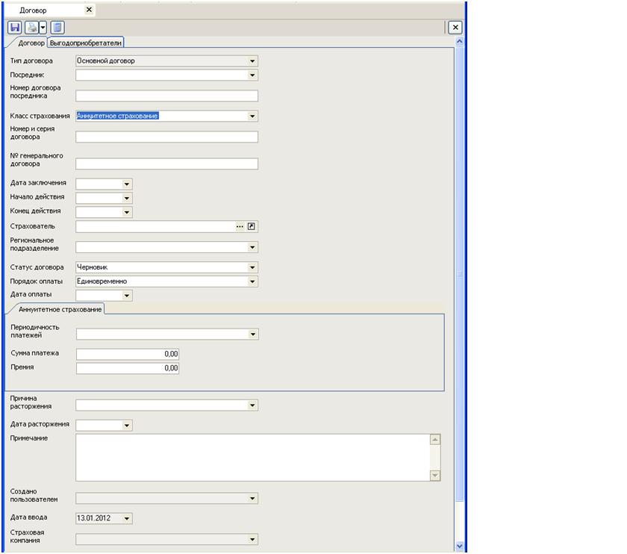Image resolution: width=627 pixels, height=554 pixels.
Task: Close the Договор document tab
Action: coord(89,10)
